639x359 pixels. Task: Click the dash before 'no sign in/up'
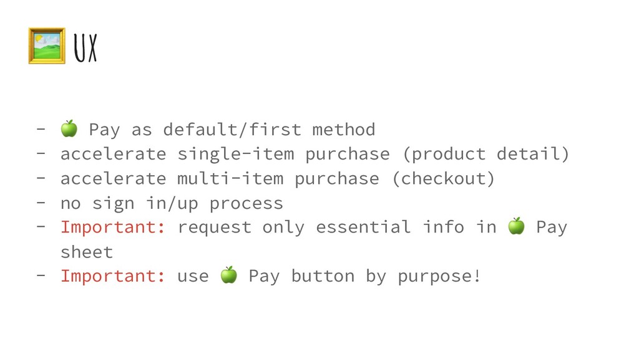41,203
